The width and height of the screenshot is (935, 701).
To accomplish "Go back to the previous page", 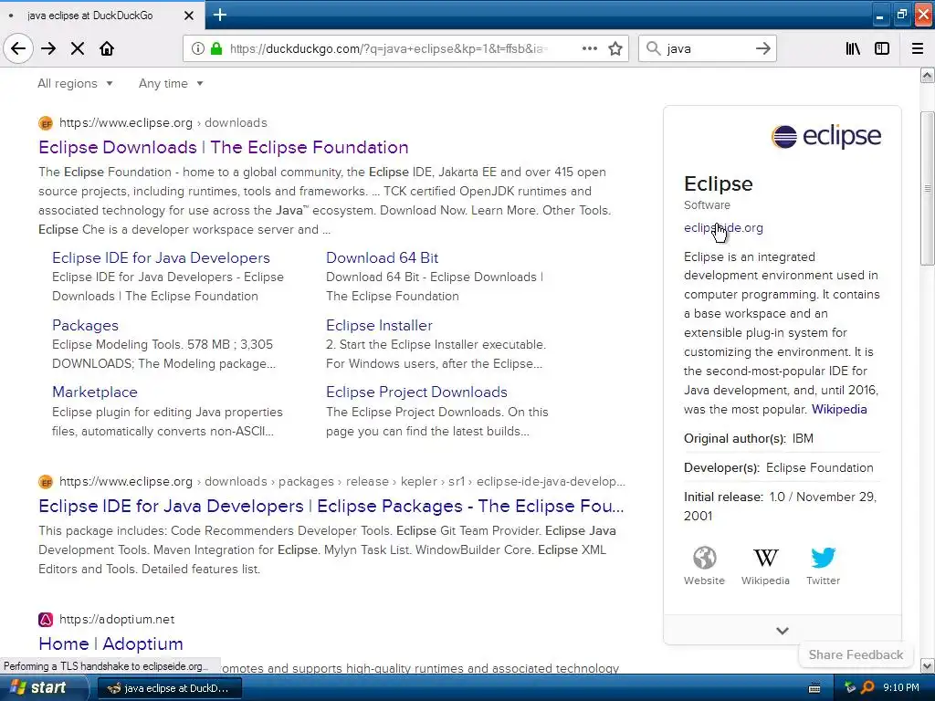I will pyautogui.click(x=18, y=48).
